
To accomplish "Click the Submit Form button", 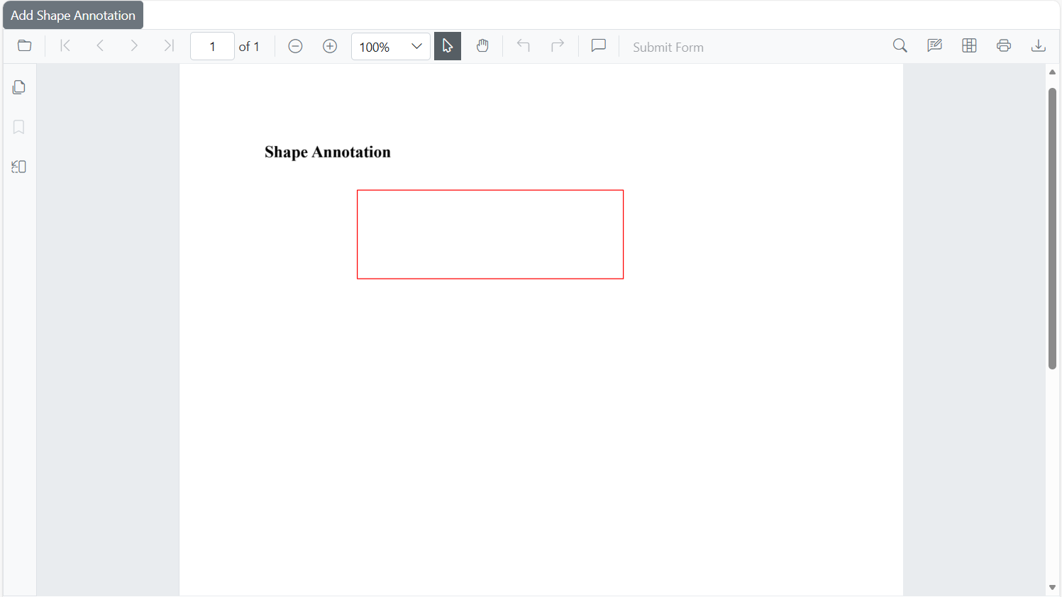I will (x=668, y=48).
